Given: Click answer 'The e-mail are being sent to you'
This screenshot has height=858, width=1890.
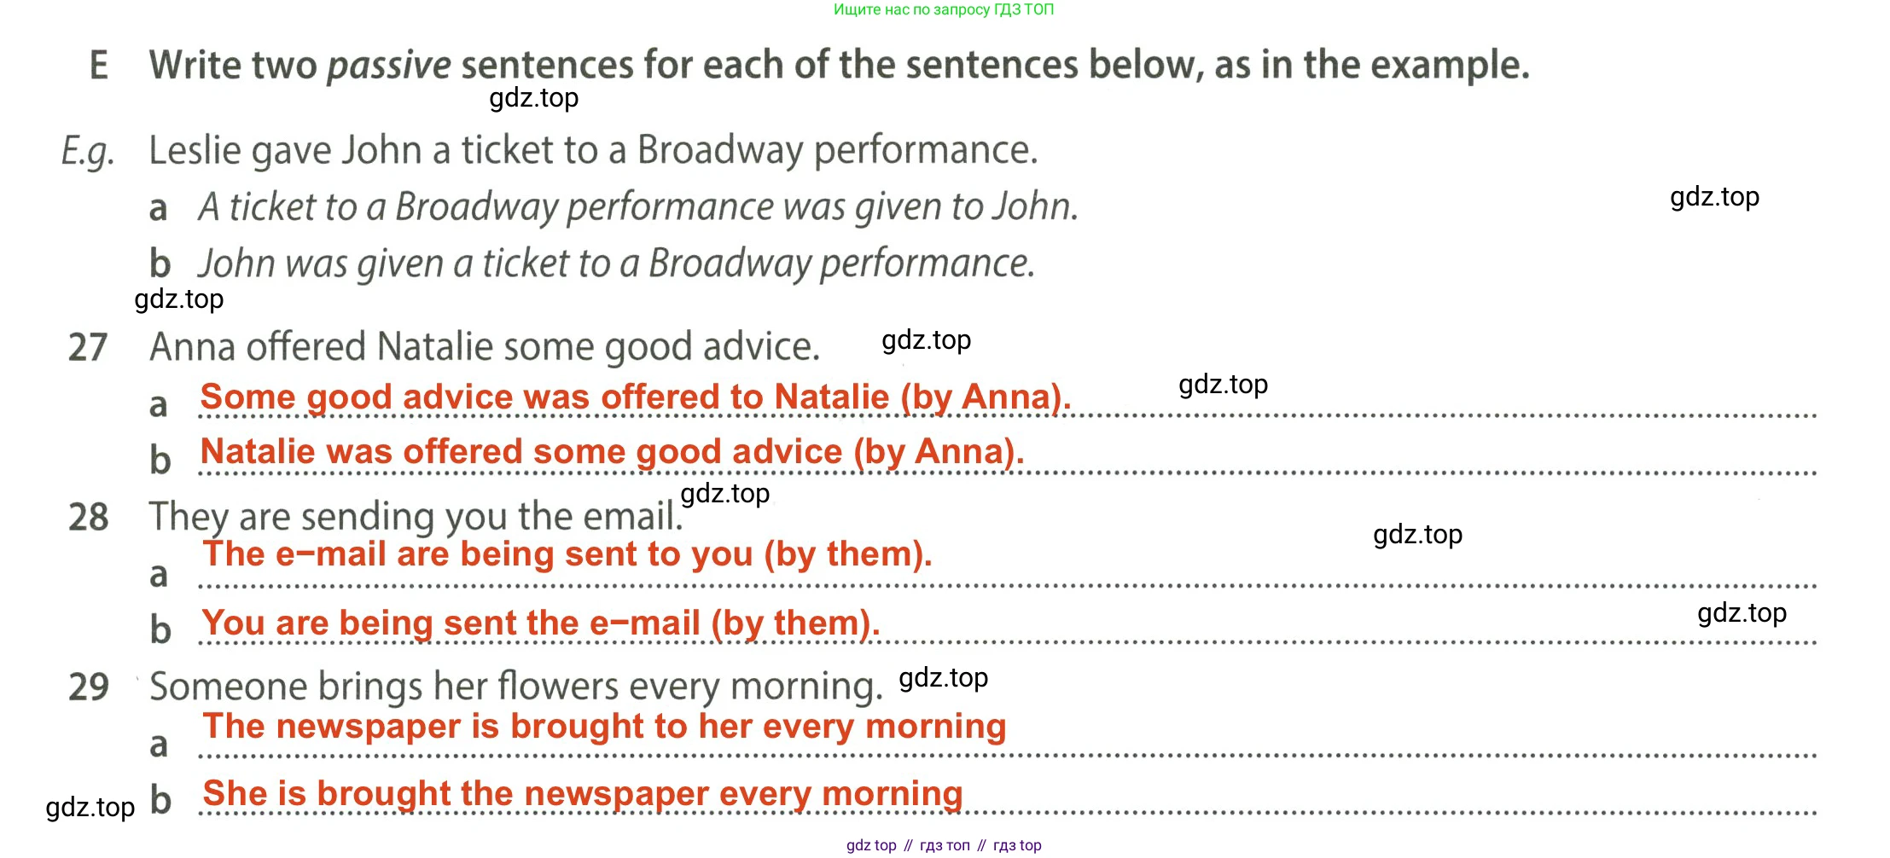Looking at the screenshot, I should (x=567, y=554).
